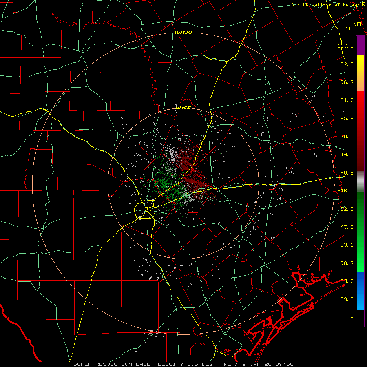Select the 76.7 velocity scale value
This screenshot has width=367, height=367.
(x=347, y=82)
